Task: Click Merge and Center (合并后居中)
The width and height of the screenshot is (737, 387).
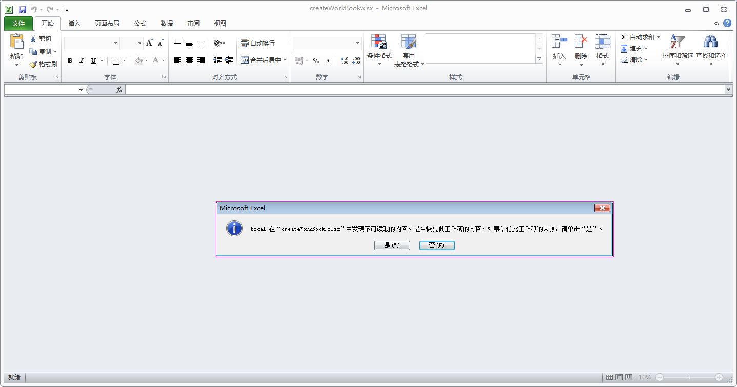Action: coord(261,60)
